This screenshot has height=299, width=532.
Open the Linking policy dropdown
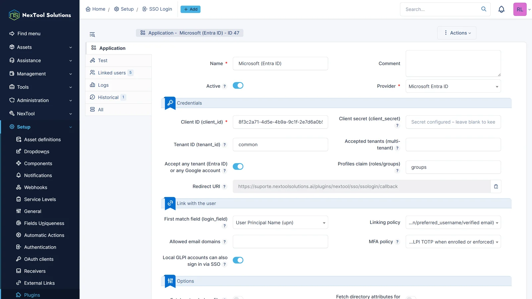tap(453, 223)
